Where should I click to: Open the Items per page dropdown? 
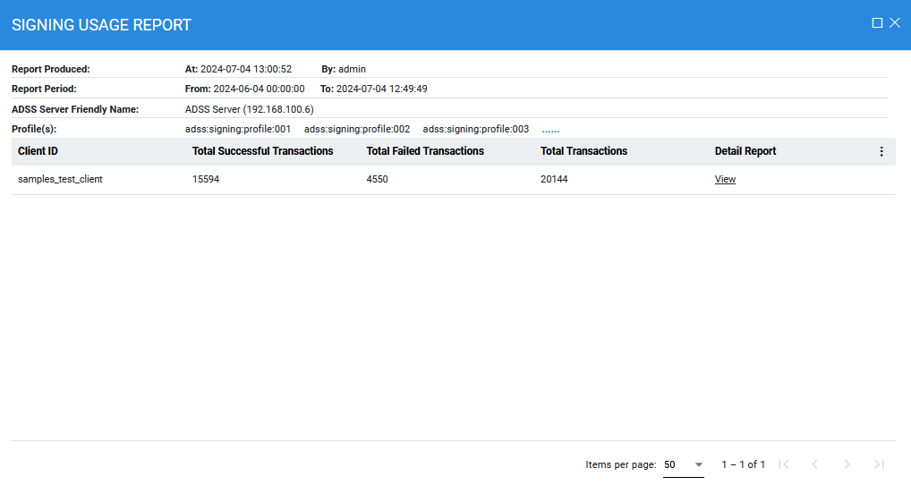tap(683, 464)
